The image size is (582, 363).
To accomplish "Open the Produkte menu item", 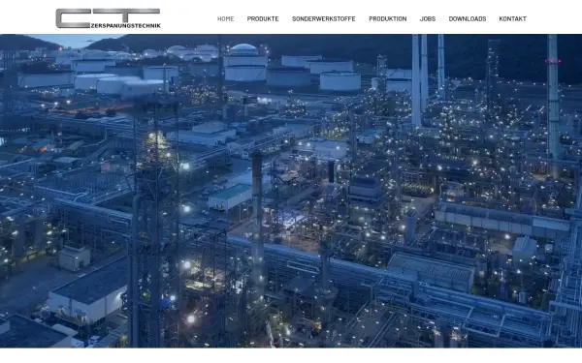I will coord(263,19).
